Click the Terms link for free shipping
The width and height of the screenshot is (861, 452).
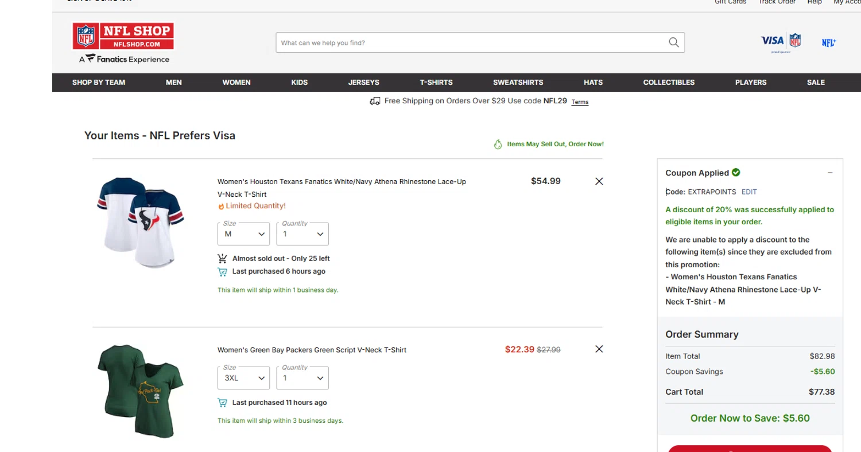coord(580,102)
